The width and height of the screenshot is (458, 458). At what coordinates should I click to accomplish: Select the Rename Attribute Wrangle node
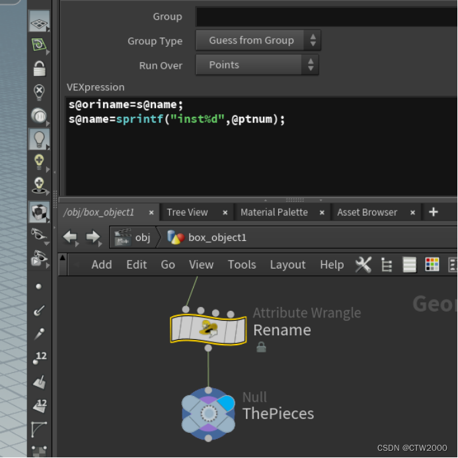(x=208, y=329)
